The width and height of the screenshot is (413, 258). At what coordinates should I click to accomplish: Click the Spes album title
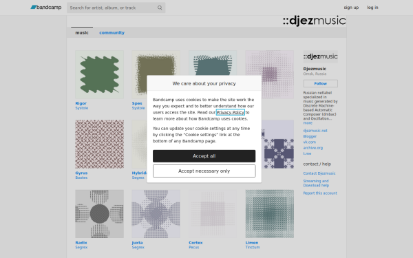pyautogui.click(x=137, y=103)
